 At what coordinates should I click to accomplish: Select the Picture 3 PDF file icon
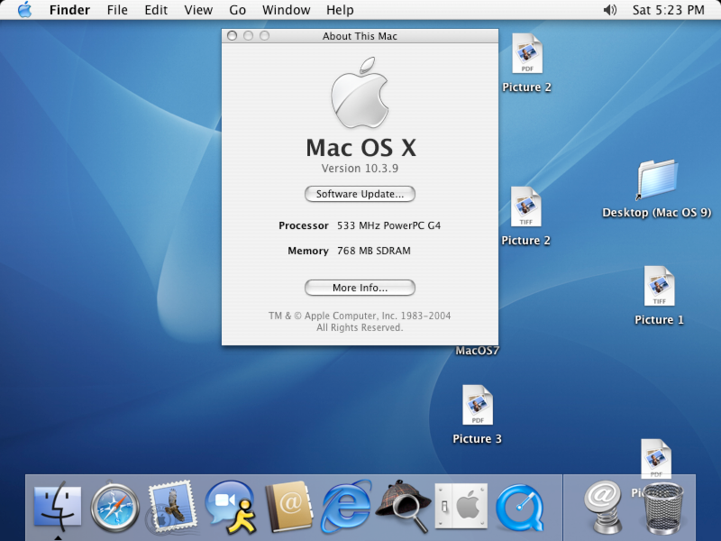[478, 405]
